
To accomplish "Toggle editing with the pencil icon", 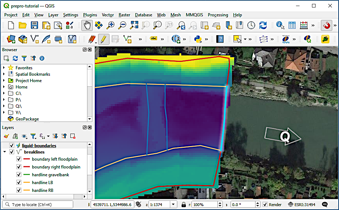I will point(103,39).
